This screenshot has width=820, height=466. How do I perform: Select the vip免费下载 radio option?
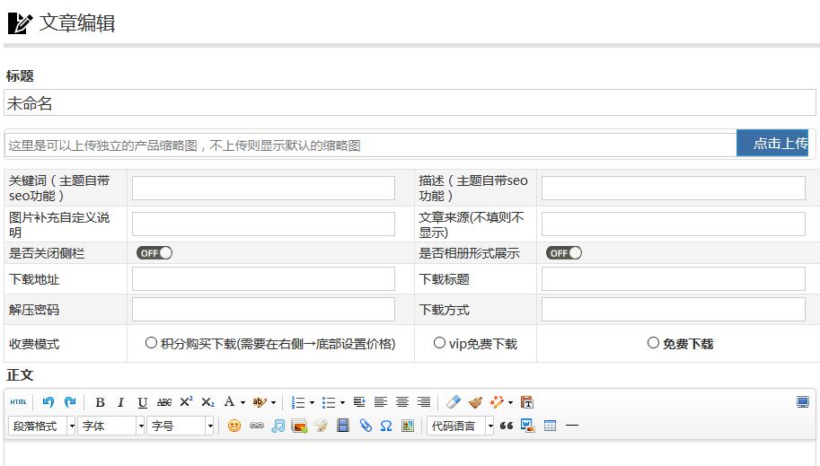pyautogui.click(x=439, y=343)
